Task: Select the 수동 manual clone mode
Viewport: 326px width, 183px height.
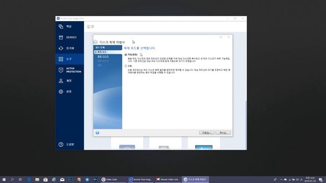Action: pos(126,66)
